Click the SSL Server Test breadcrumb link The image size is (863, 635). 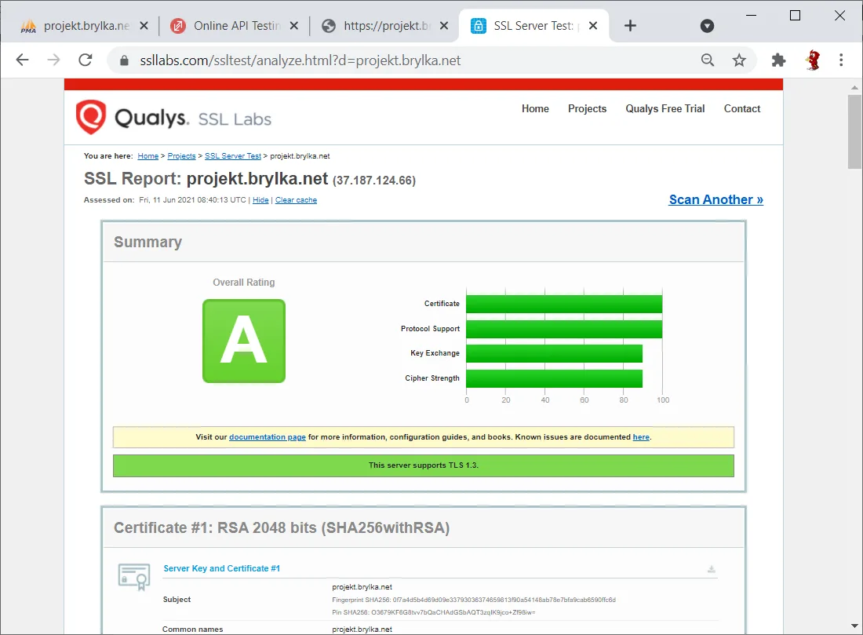click(x=233, y=156)
